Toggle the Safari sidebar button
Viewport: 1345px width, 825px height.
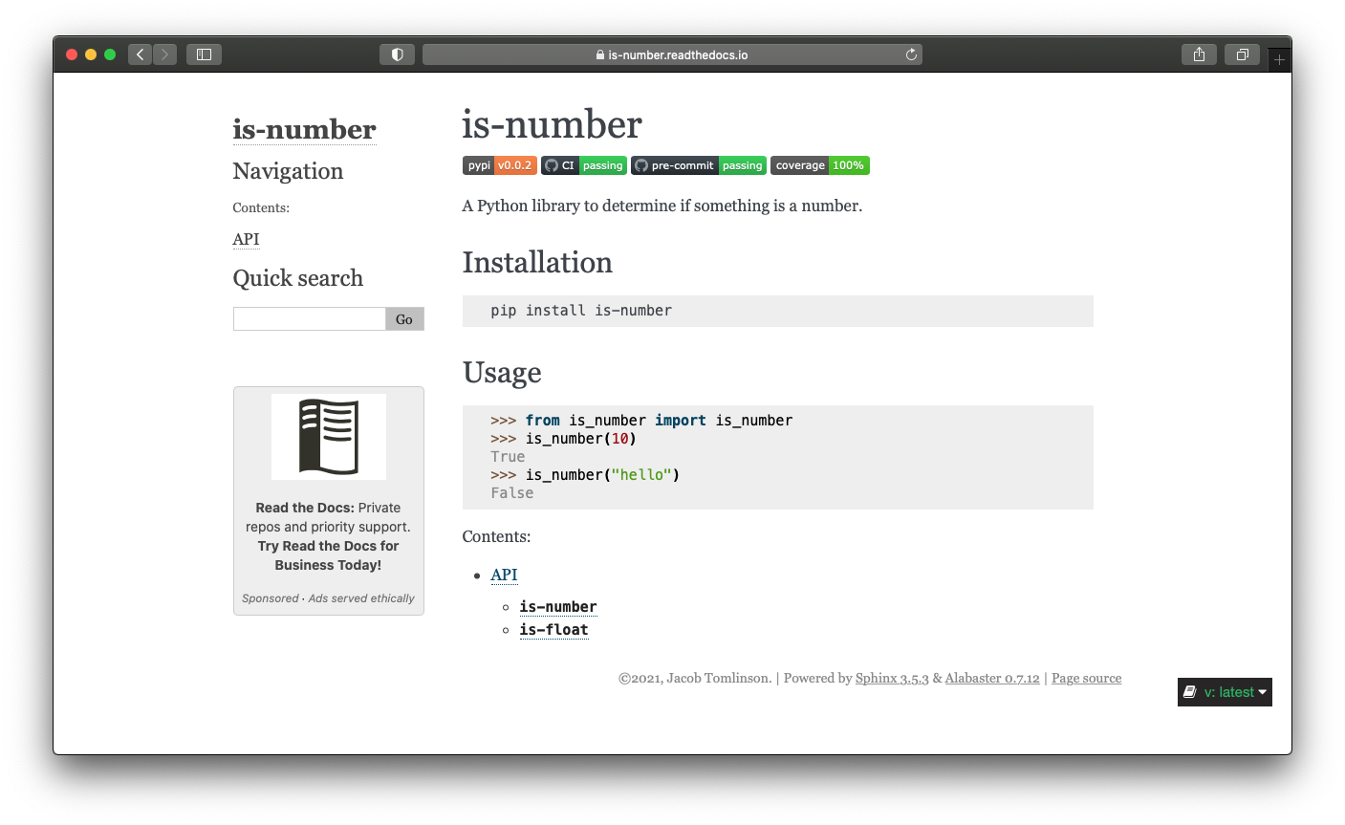pos(204,54)
